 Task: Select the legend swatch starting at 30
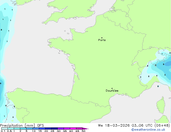(x=61, y=128)
